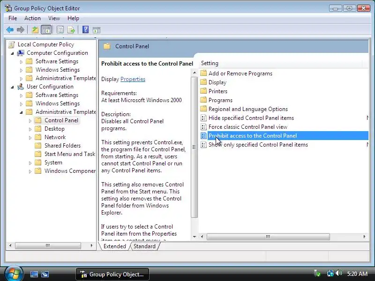Image resolution: width=375 pixels, height=281 pixels.
Task: Click the Local Computer Policy scroll icon
Action: 11,44
